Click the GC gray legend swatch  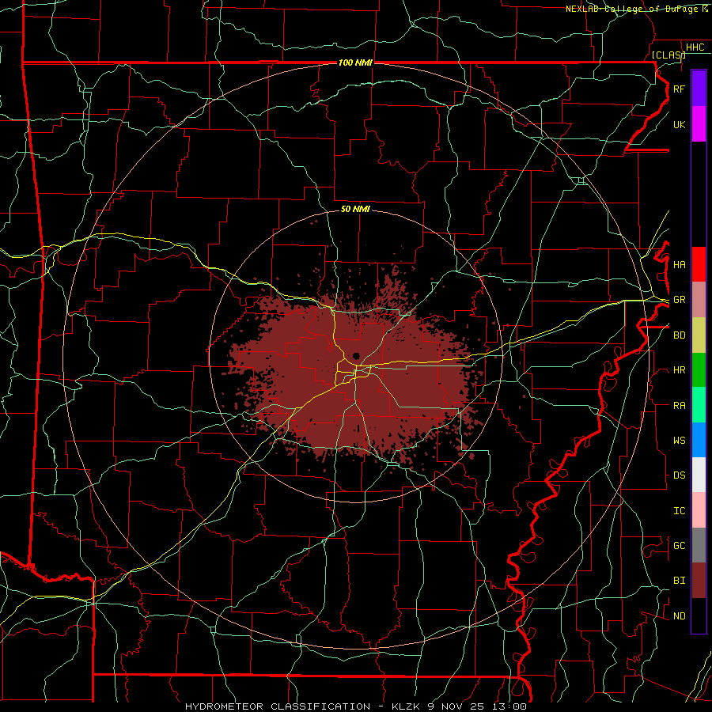[699, 545]
